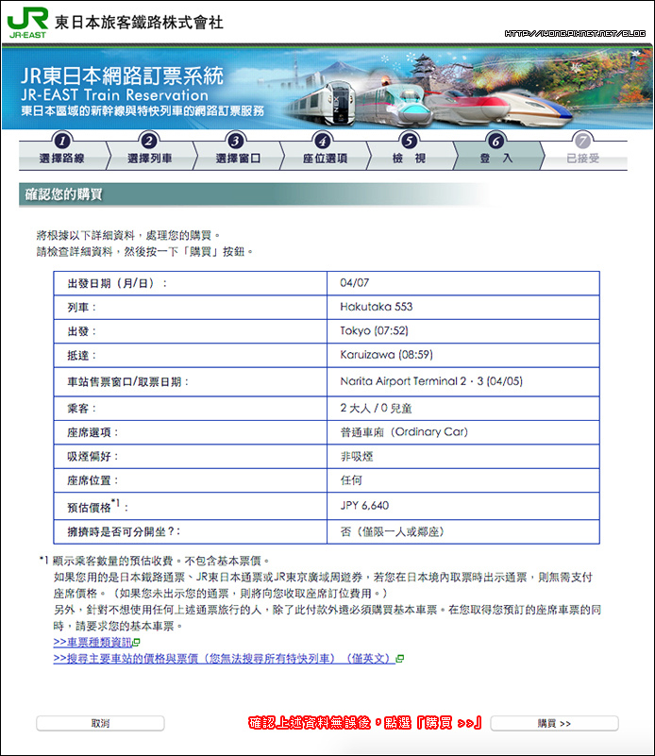
Task: Go to step 4 座位選項
Action: 325,153
